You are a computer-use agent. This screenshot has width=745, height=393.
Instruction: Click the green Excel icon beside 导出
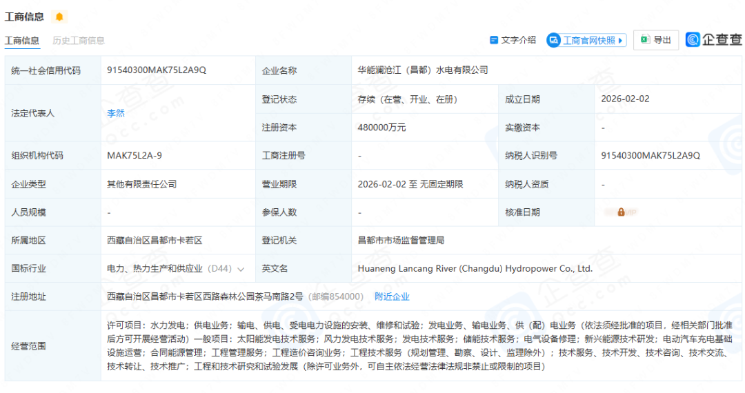click(x=644, y=40)
